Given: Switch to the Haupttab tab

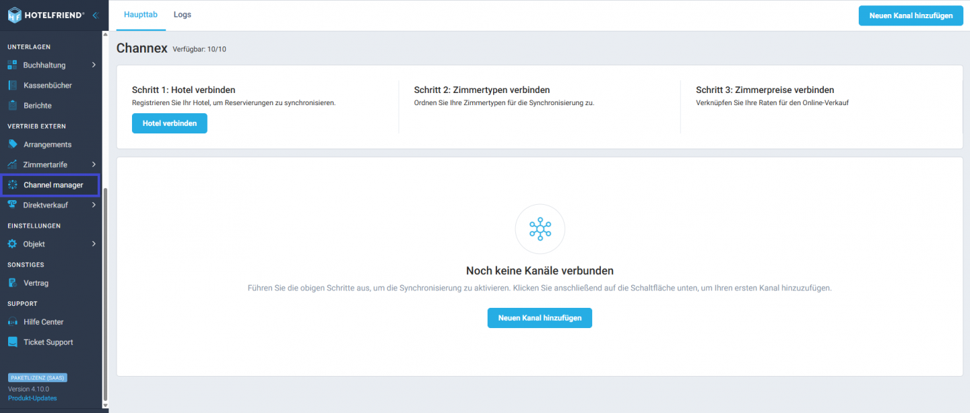Looking at the screenshot, I should tap(141, 15).
